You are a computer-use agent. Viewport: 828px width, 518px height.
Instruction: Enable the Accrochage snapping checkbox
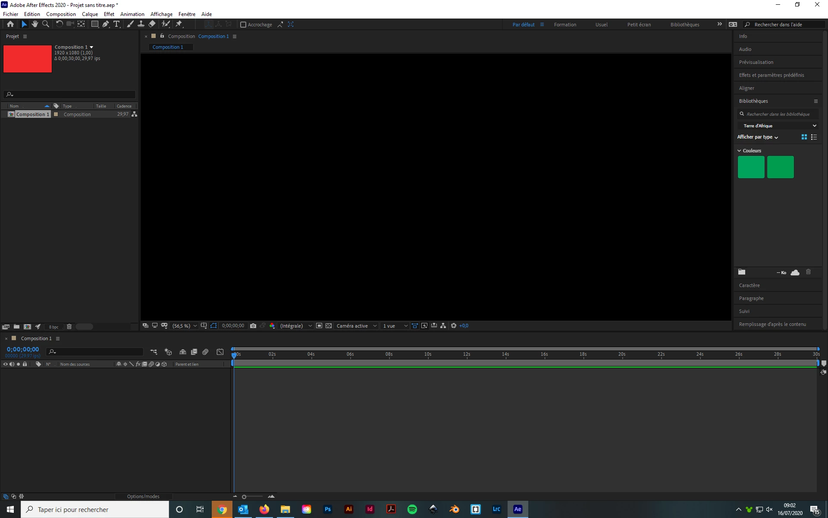243,25
